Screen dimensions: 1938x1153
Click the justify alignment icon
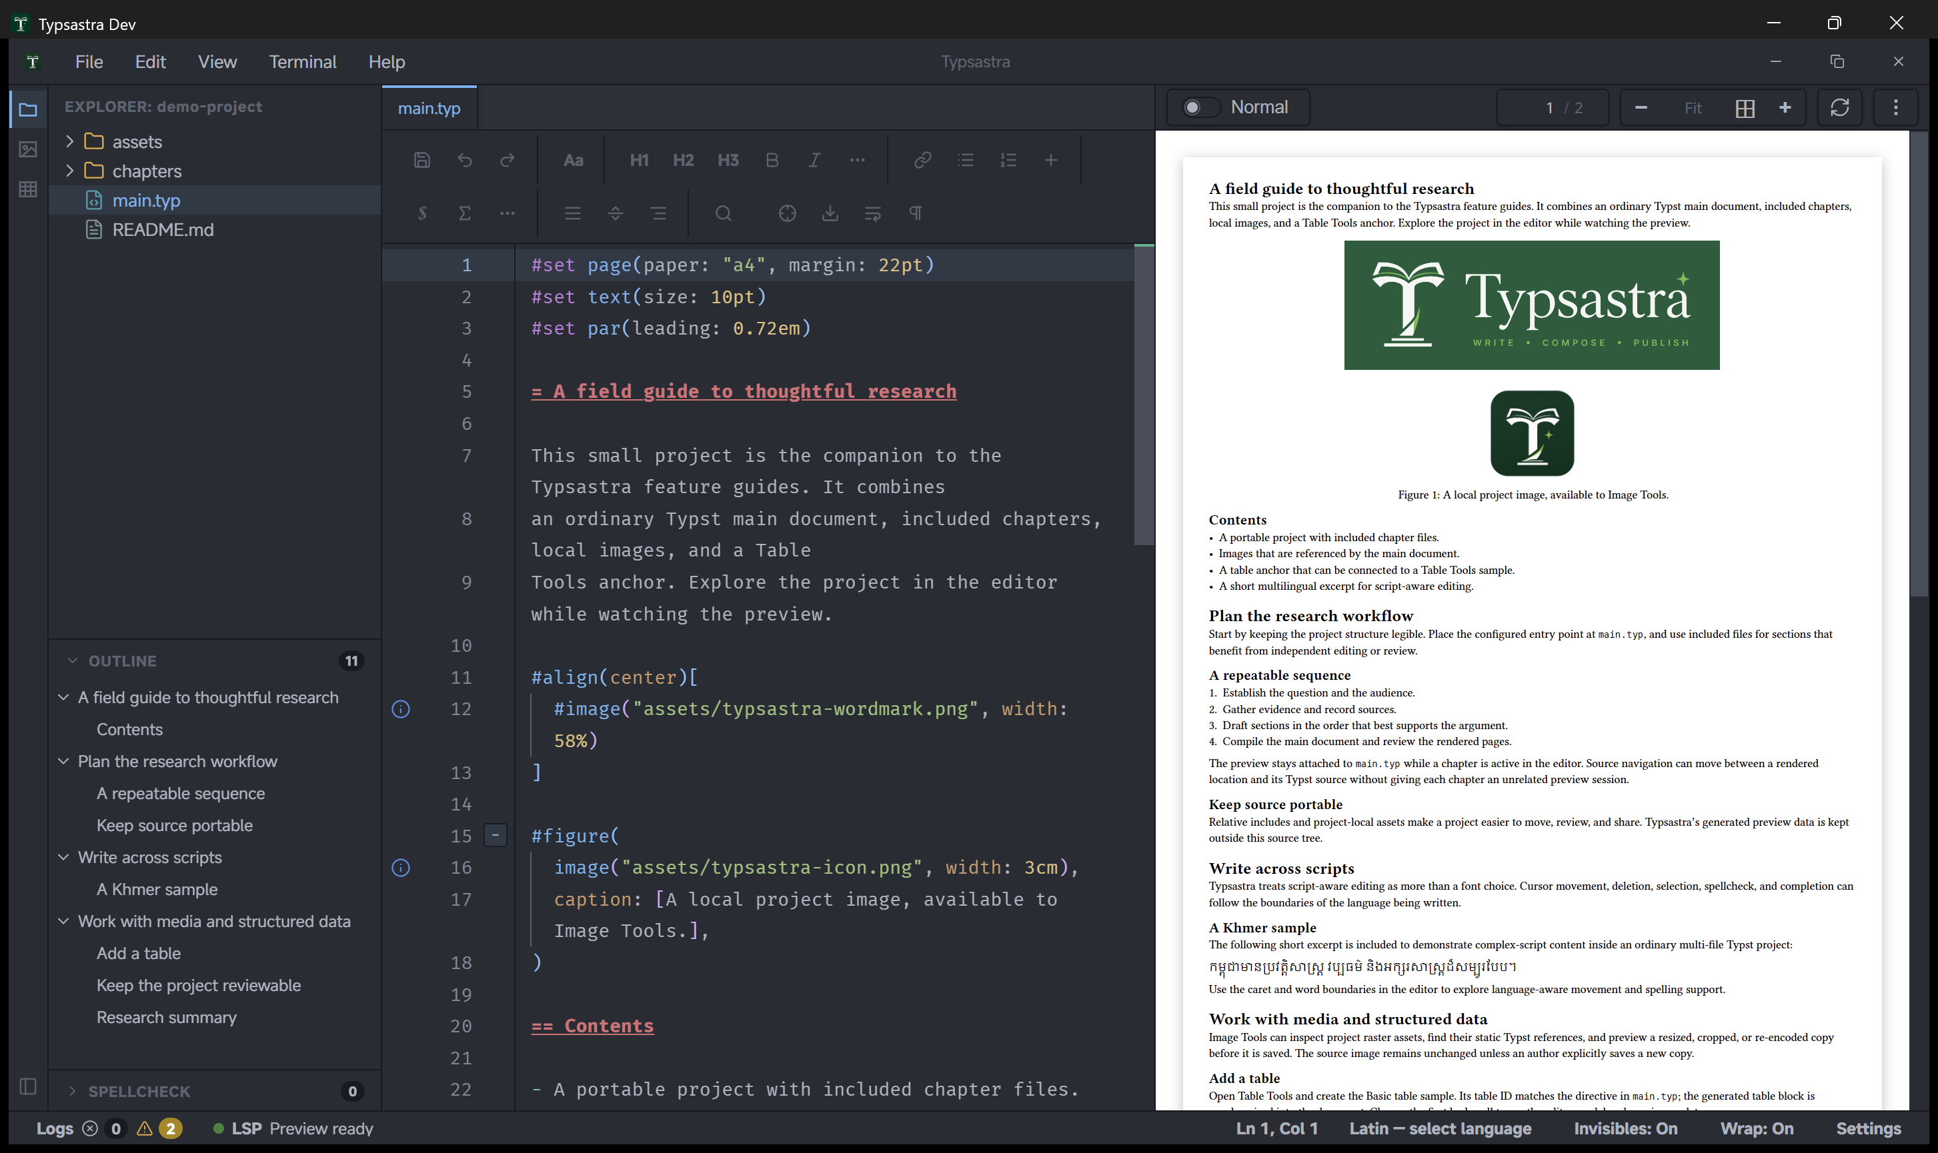[x=573, y=213]
